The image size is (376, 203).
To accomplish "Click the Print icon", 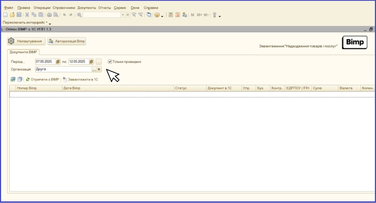I will pos(49,15).
